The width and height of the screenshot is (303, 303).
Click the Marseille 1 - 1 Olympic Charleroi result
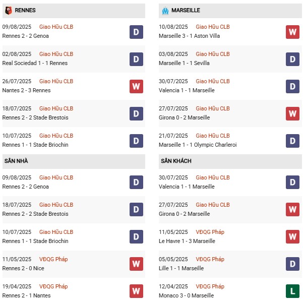tap(198, 145)
